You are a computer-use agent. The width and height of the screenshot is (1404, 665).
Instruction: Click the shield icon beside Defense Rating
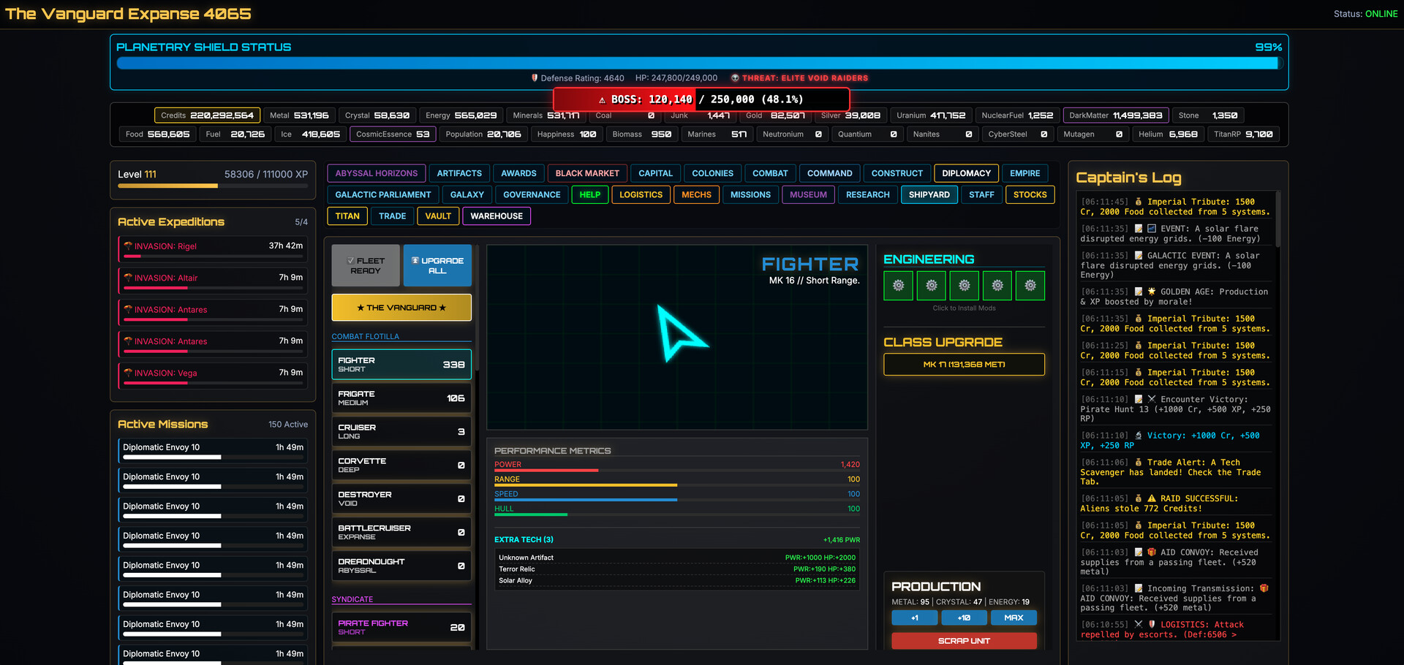point(535,77)
